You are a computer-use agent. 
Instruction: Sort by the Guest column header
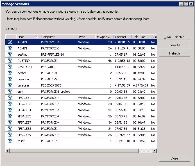tap(153, 37)
